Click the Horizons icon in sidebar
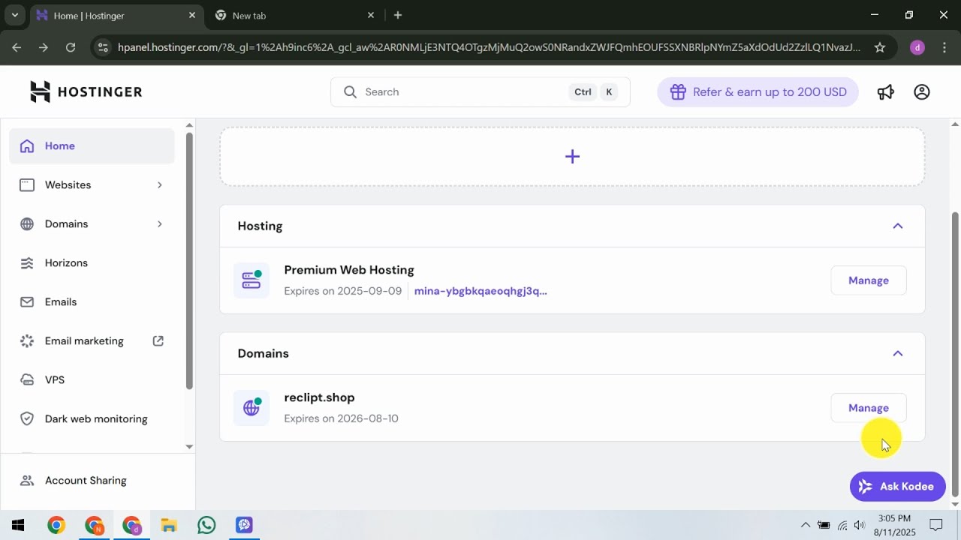This screenshot has height=540, width=961. [27, 263]
